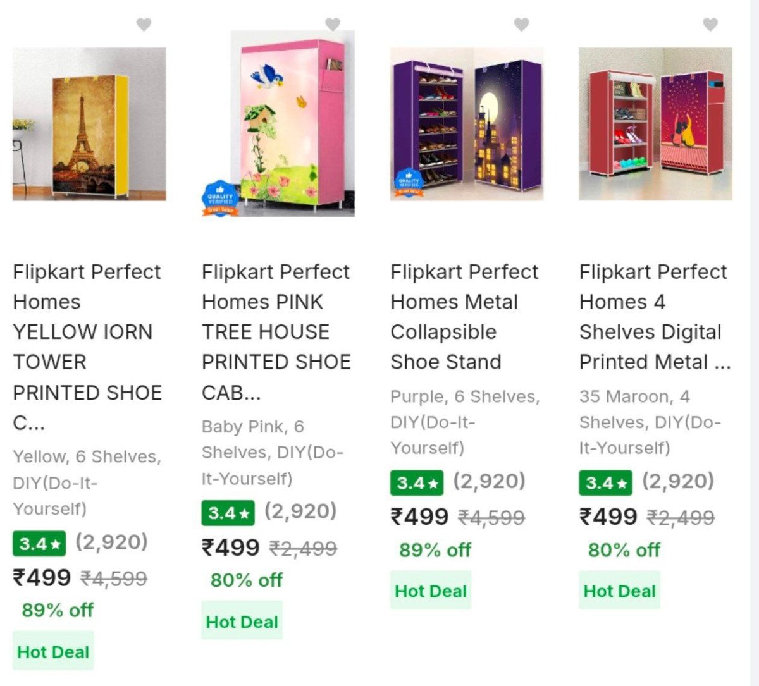This screenshot has width=759, height=686.
Task: Wishlist the Yellow Eiffel Tower shoe cabinet
Action: click(144, 25)
